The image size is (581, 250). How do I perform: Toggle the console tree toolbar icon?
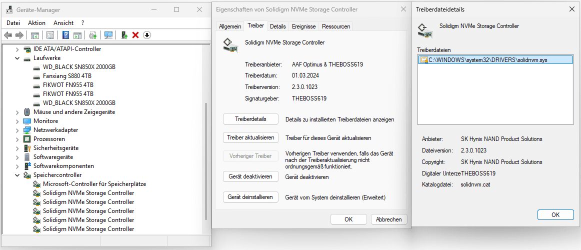(x=35, y=35)
